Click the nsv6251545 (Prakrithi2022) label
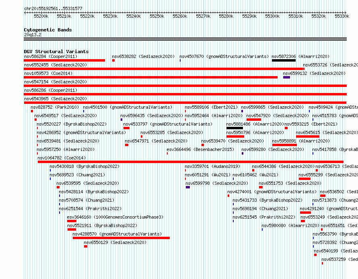Viewport: 358px width, 279px height. [x=264, y=217]
